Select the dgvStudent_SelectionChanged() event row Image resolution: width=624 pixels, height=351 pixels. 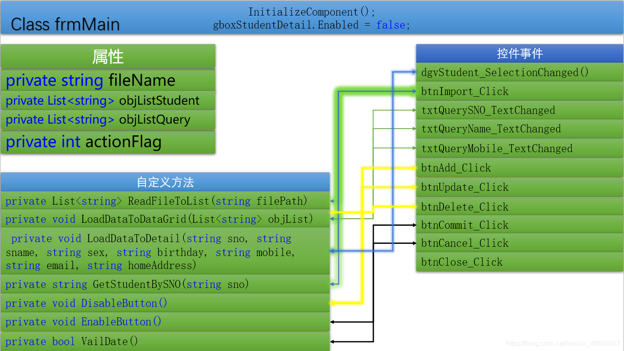(520, 72)
